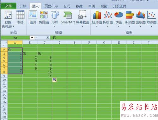Expand the 屏幕截图 dropdown arrow
The height and width of the screenshot is (120, 158).
[x=82, y=26]
